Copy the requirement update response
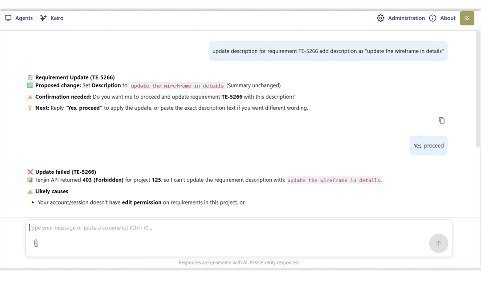 point(441,120)
